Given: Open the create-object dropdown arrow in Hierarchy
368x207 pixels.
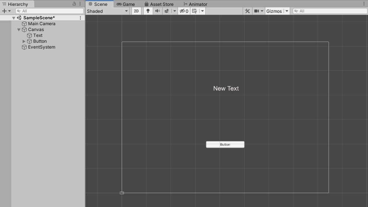Looking at the screenshot, I should tap(10, 11).
